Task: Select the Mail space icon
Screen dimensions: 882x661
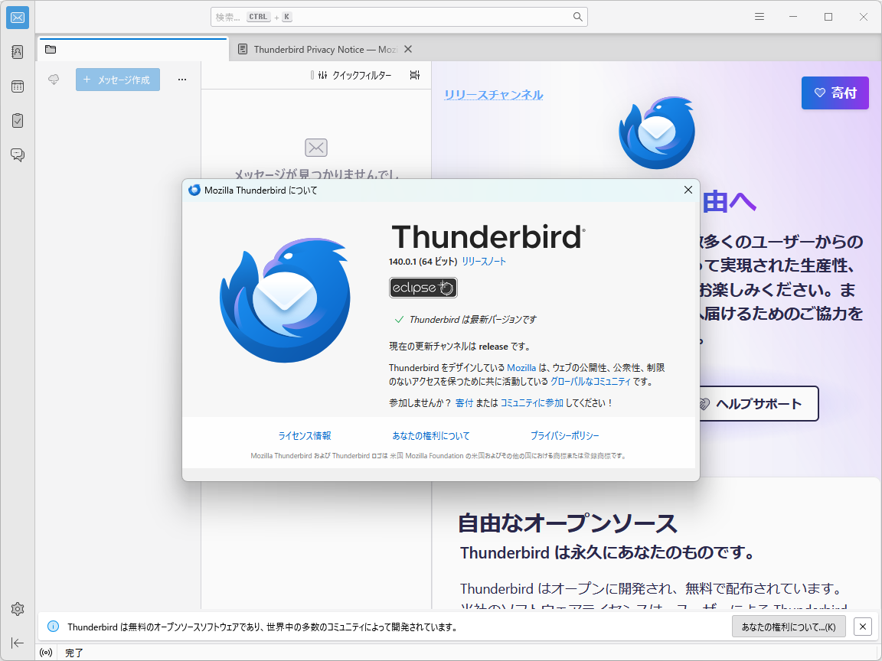Action: 17,18
